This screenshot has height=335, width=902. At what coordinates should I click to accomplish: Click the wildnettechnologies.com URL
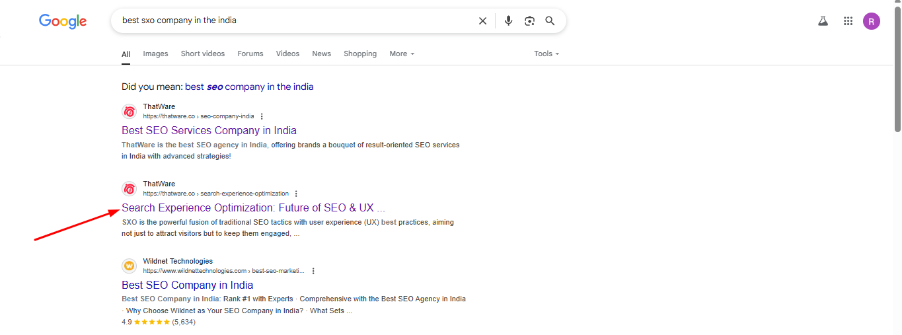point(225,271)
